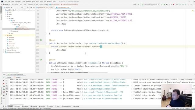Screen dimensions: 195x110
Task: Collapse the src folder
Action: tap(5, 16)
